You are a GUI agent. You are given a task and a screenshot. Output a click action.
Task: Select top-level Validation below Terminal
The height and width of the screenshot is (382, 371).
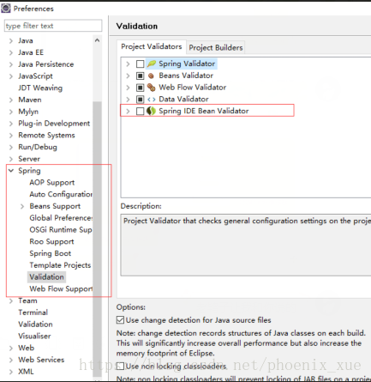tap(35, 324)
